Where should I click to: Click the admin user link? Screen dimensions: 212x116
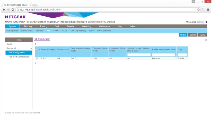pyautogui.click(x=200, y=22)
